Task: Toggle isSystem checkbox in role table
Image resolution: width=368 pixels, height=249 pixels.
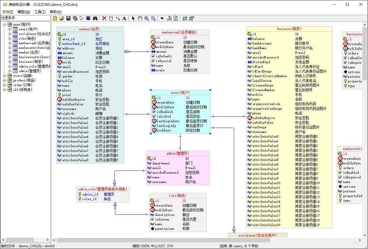Action: pos(152,219)
